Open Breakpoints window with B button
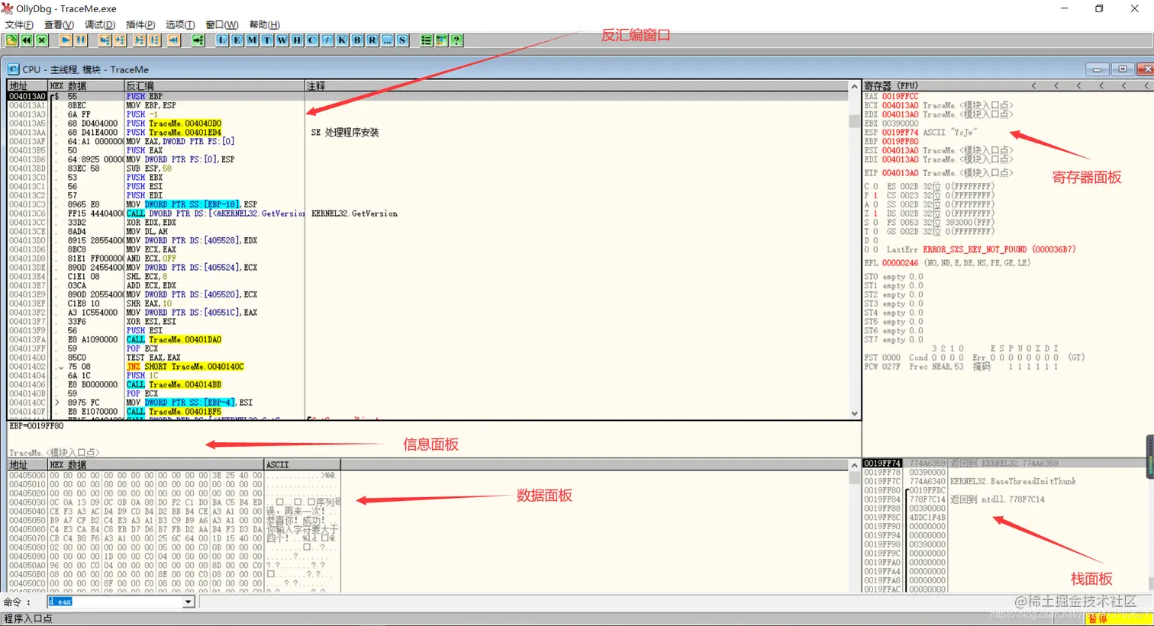 [x=357, y=40]
